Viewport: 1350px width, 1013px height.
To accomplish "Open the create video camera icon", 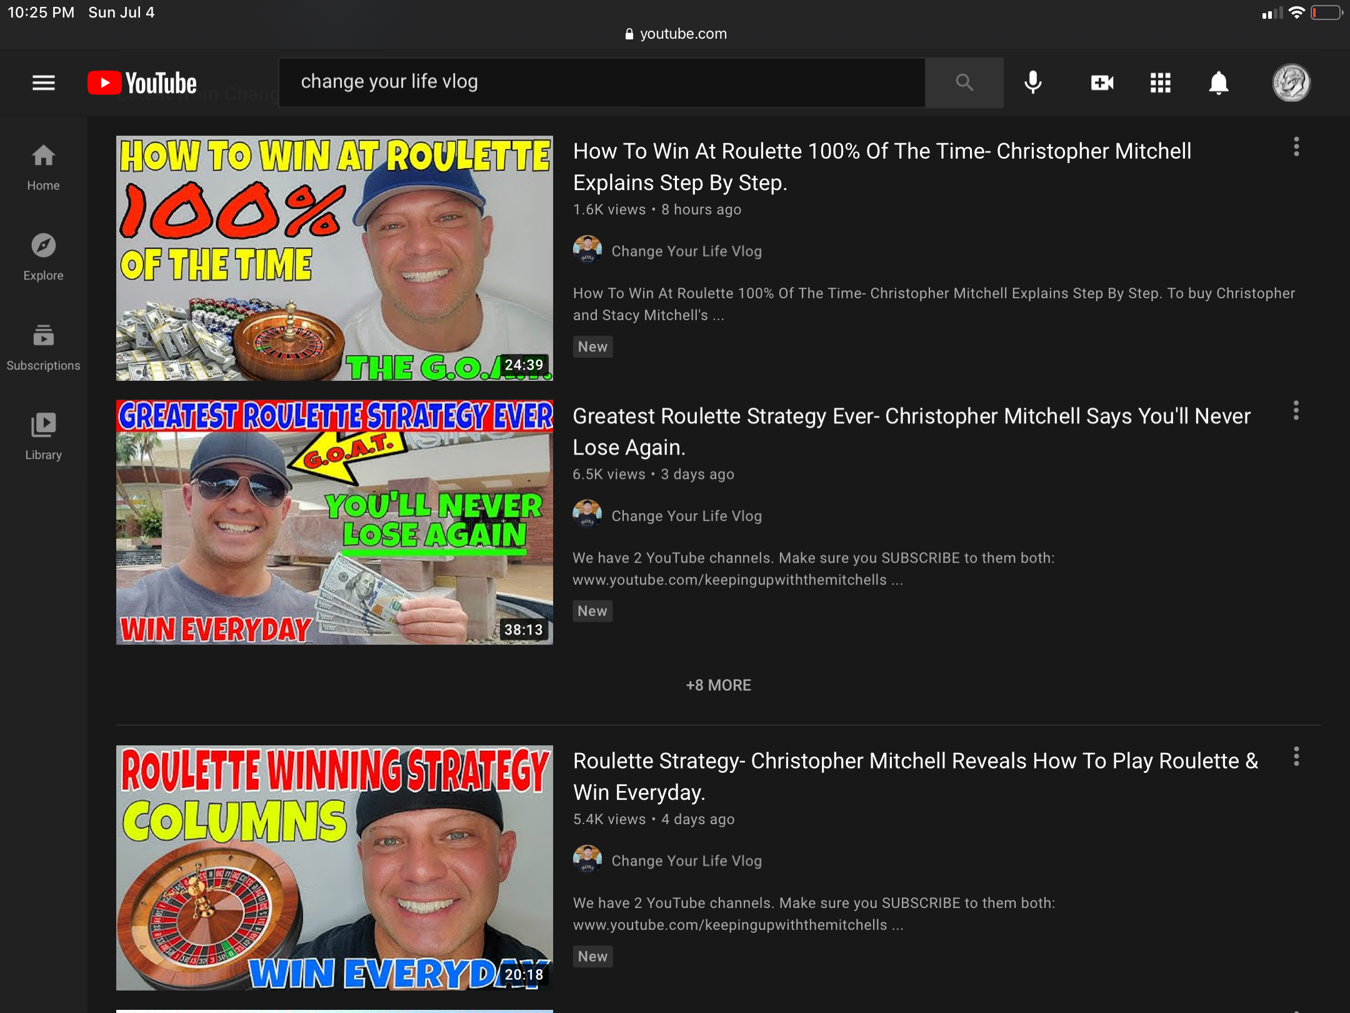I will [x=1102, y=83].
